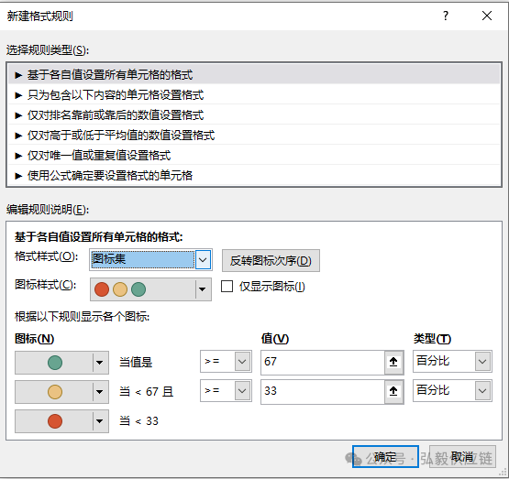The width and height of the screenshot is (509, 479).
Task: Open the green circle icon picker
Action: pyautogui.click(x=61, y=363)
